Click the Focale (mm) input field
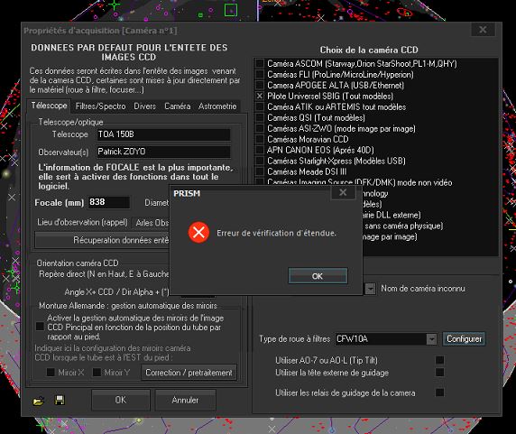 click(109, 202)
